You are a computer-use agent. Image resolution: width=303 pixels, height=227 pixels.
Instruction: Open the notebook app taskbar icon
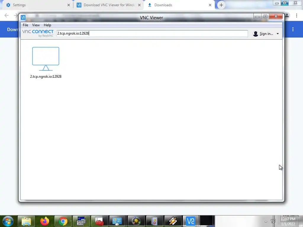coord(154,221)
